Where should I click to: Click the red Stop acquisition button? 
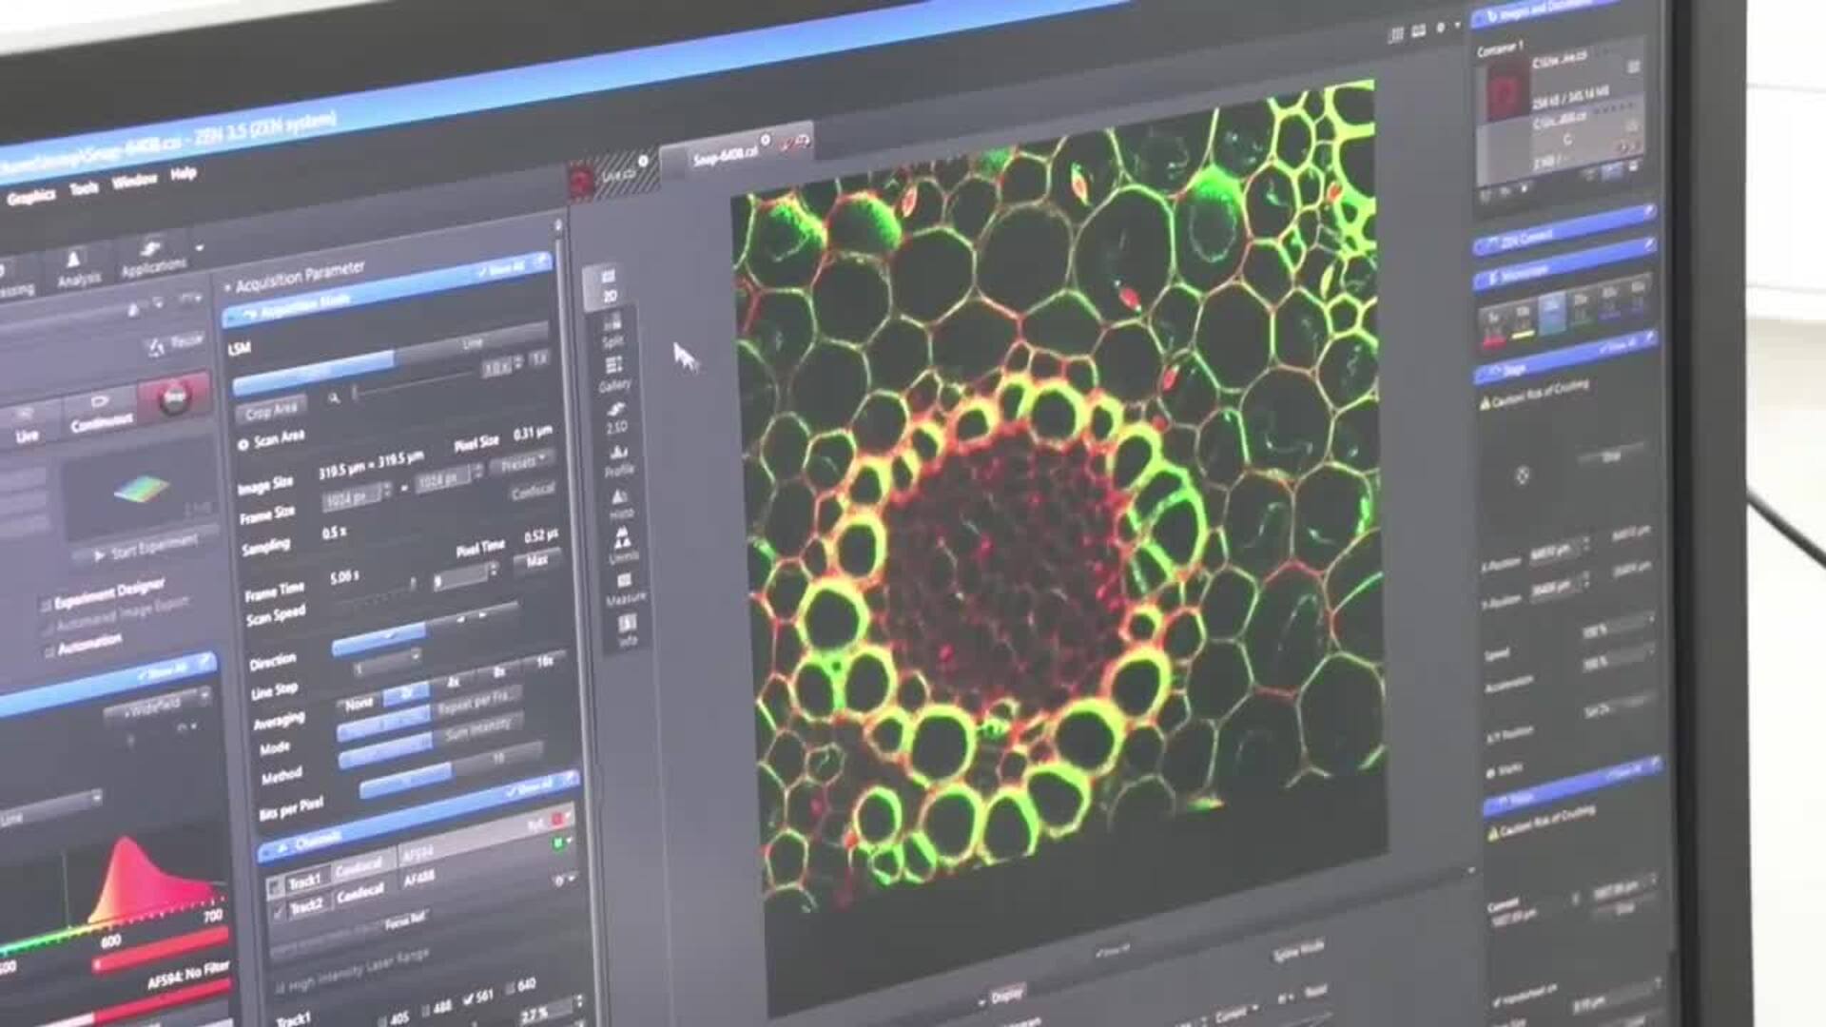pyautogui.click(x=174, y=397)
